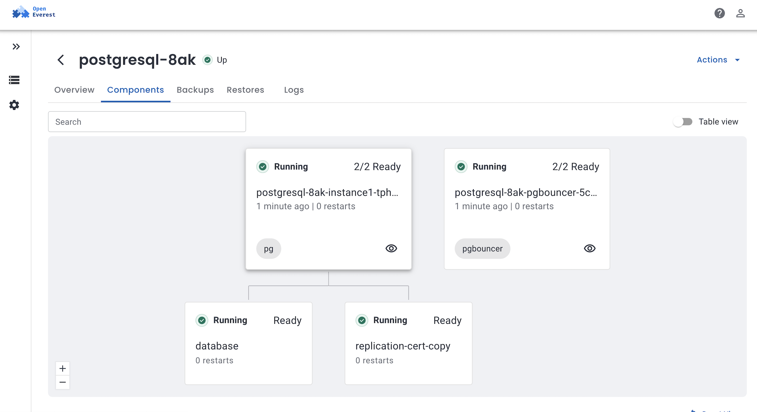Click '0 restarts' under replication-cert-copy

point(374,360)
